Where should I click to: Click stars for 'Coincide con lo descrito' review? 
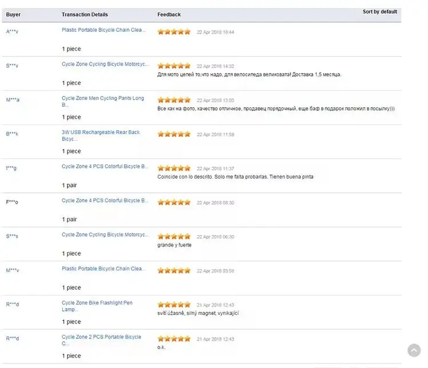[x=174, y=168]
